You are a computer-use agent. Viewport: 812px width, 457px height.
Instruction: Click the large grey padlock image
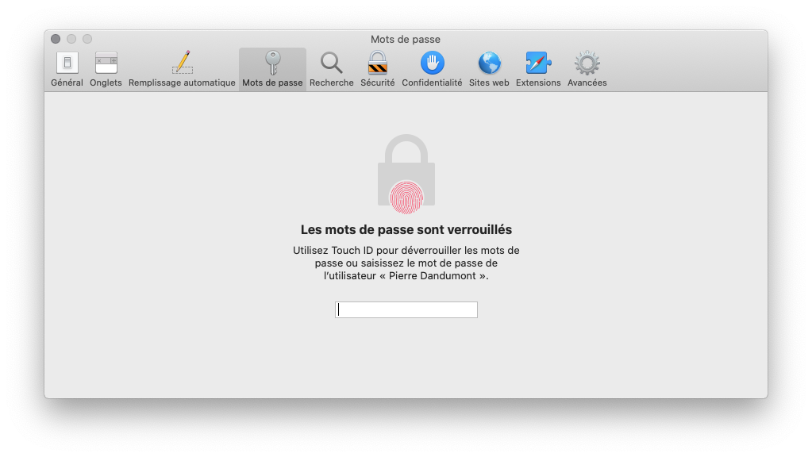[x=406, y=171]
